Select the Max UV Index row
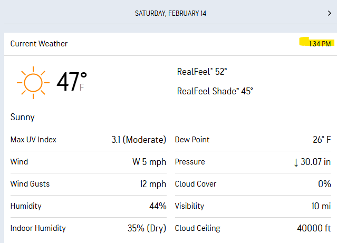 click(x=88, y=140)
